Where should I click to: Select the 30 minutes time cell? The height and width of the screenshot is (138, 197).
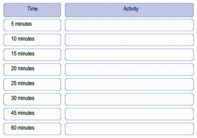pyautogui.click(x=32, y=98)
